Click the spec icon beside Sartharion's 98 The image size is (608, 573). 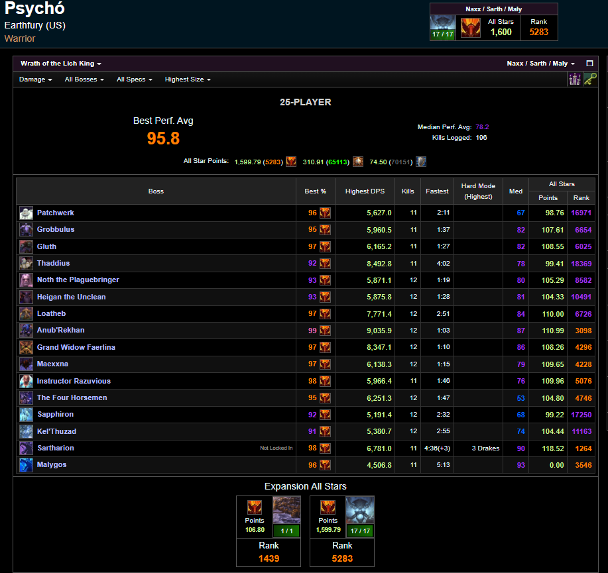325,448
